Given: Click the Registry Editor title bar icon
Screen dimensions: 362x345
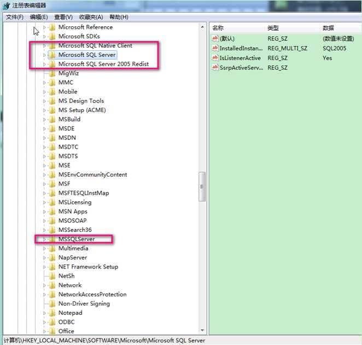Looking at the screenshot, I should pos(6,5).
